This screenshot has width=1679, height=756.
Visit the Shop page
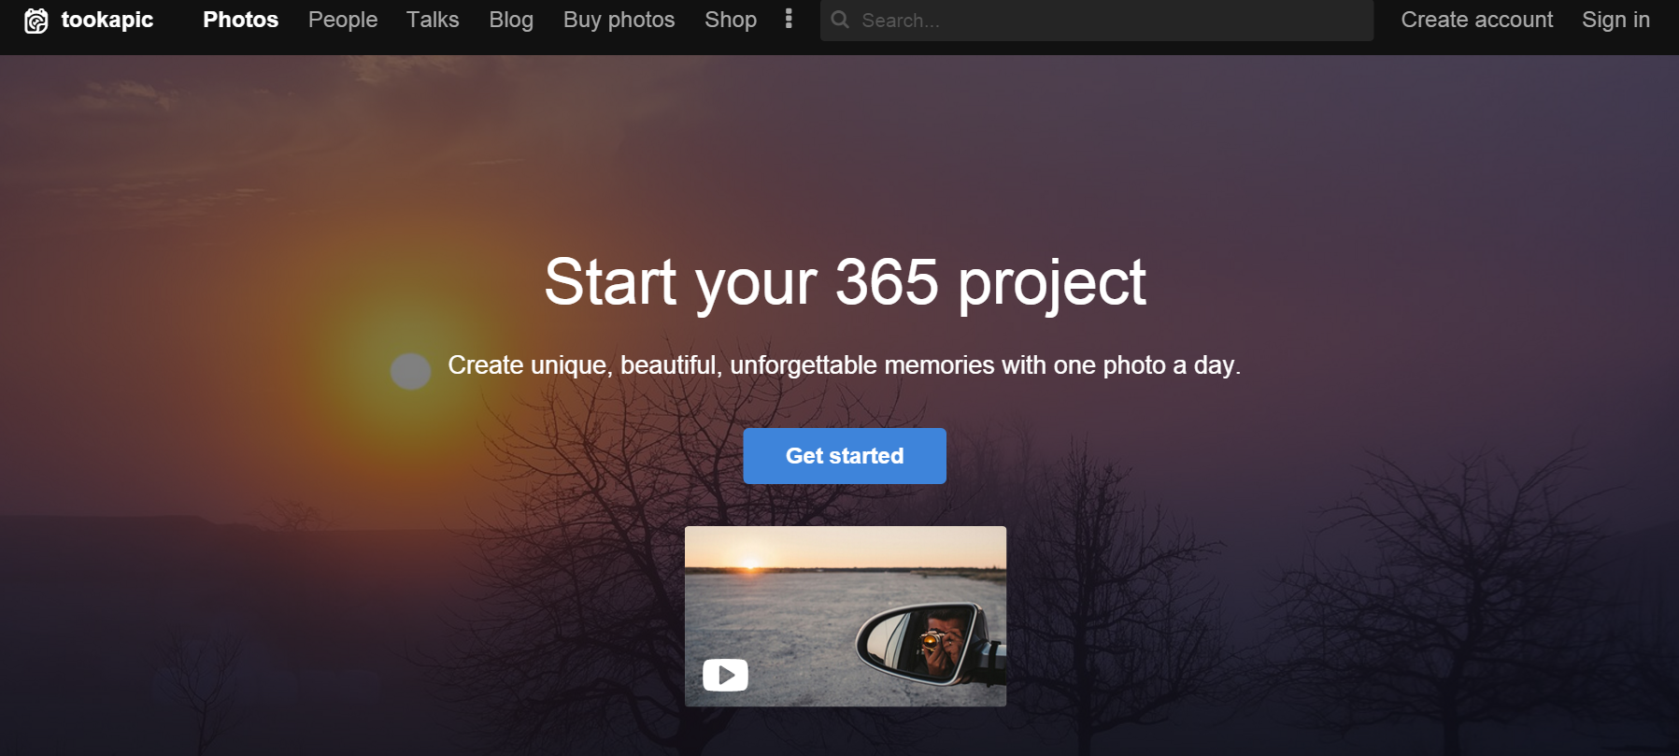[x=731, y=20]
